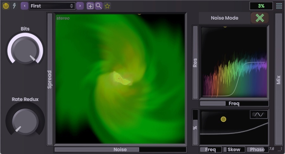Open the hamburger menu at top right
This screenshot has height=154, width=285.
(279, 6)
